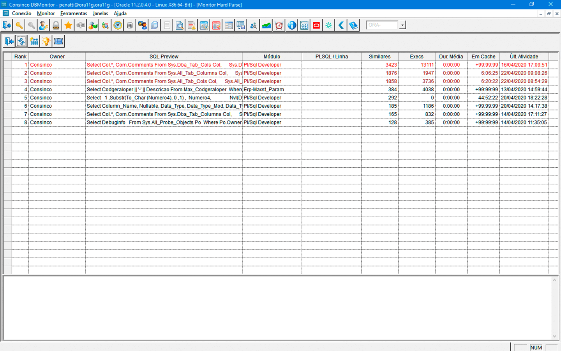Select the rank 4 row for Erp-Maxst_Param
The height and width of the screenshot is (351, 561).
(x=164, y=89)
